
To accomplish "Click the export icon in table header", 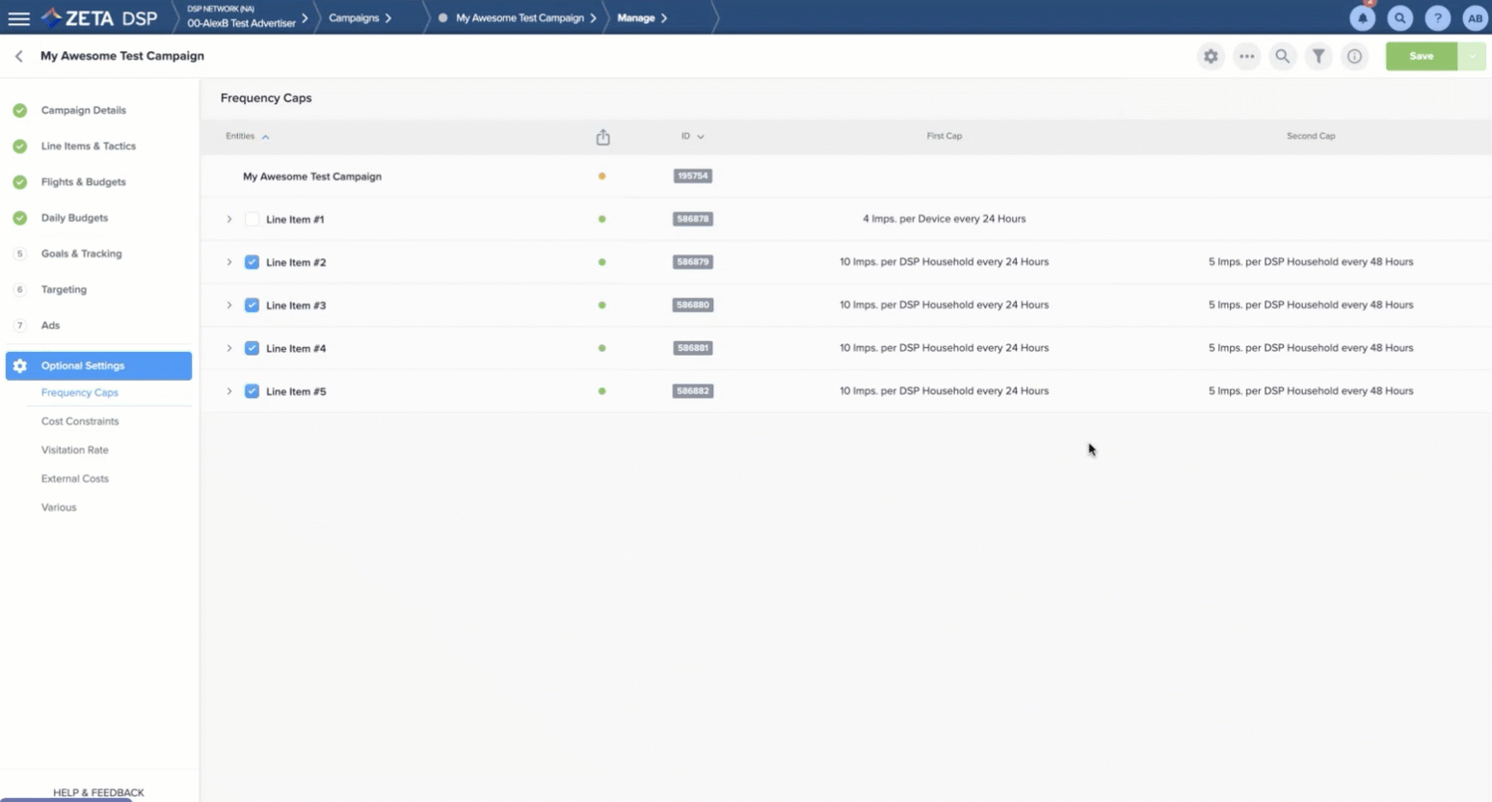I will point(602,137).
